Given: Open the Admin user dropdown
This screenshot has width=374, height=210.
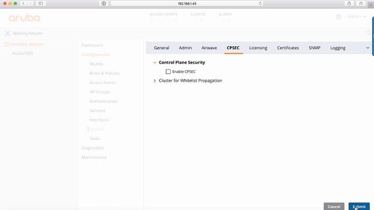Looking at the screenshot, I should (x=357, y=17).
